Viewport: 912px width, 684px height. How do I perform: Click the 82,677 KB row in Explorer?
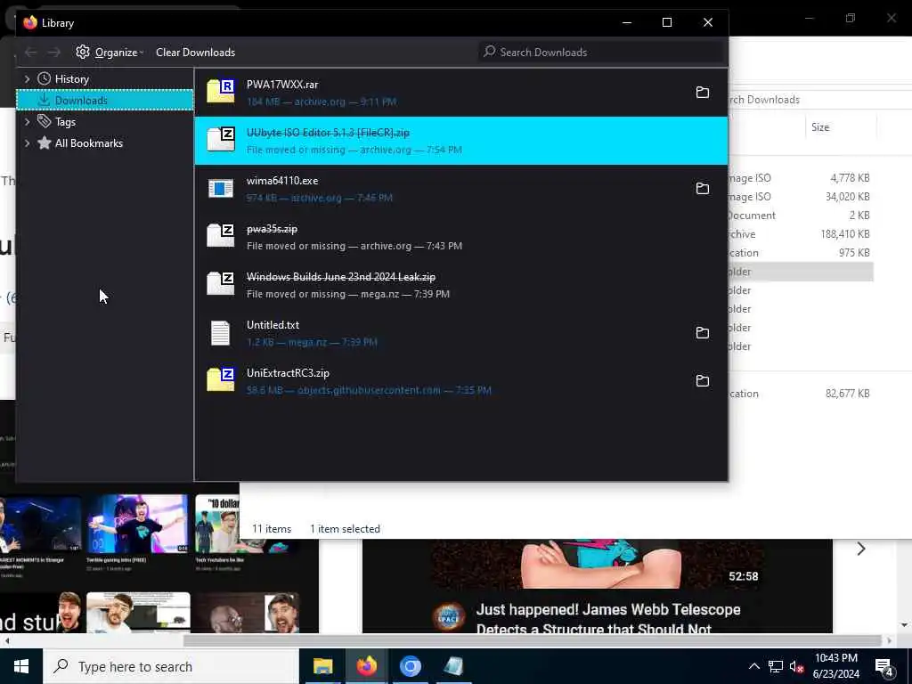coord(801,393)
